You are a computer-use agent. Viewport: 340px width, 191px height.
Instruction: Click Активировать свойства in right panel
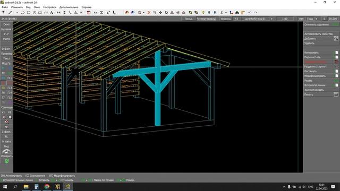point(318,34)
